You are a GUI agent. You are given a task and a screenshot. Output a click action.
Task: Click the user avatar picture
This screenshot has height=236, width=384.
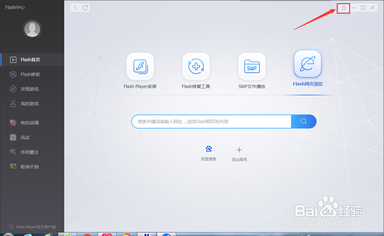[32, 29]
